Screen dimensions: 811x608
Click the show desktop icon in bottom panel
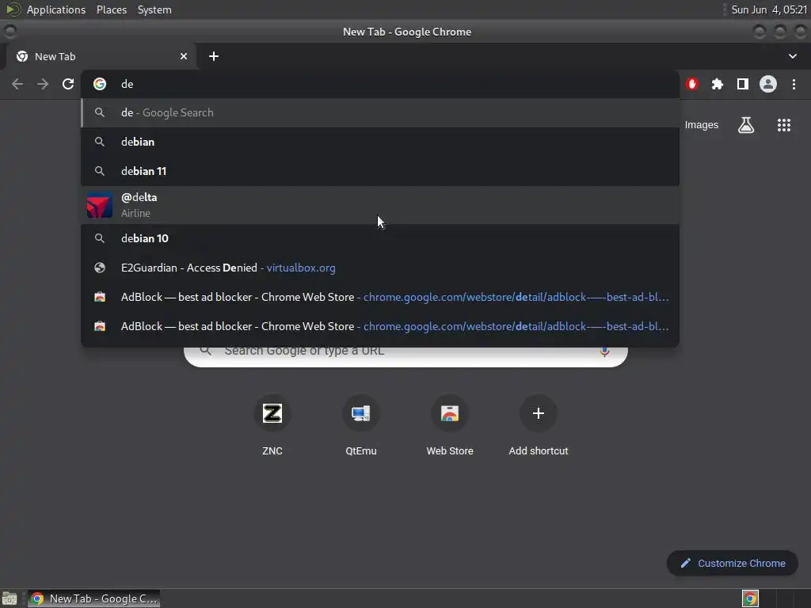(10, 598)
